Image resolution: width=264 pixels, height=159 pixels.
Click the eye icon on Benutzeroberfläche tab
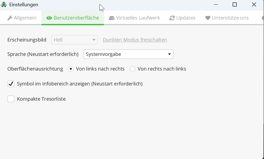click(x=49, y=18)
